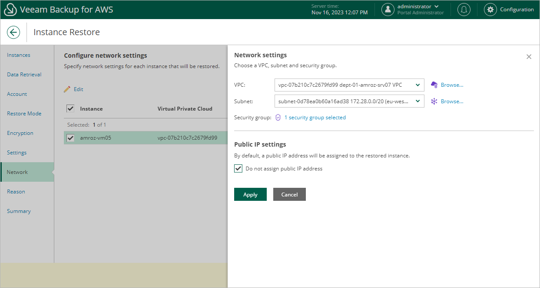Go to the Reason step
540x288 pixels.
(16, 192)
